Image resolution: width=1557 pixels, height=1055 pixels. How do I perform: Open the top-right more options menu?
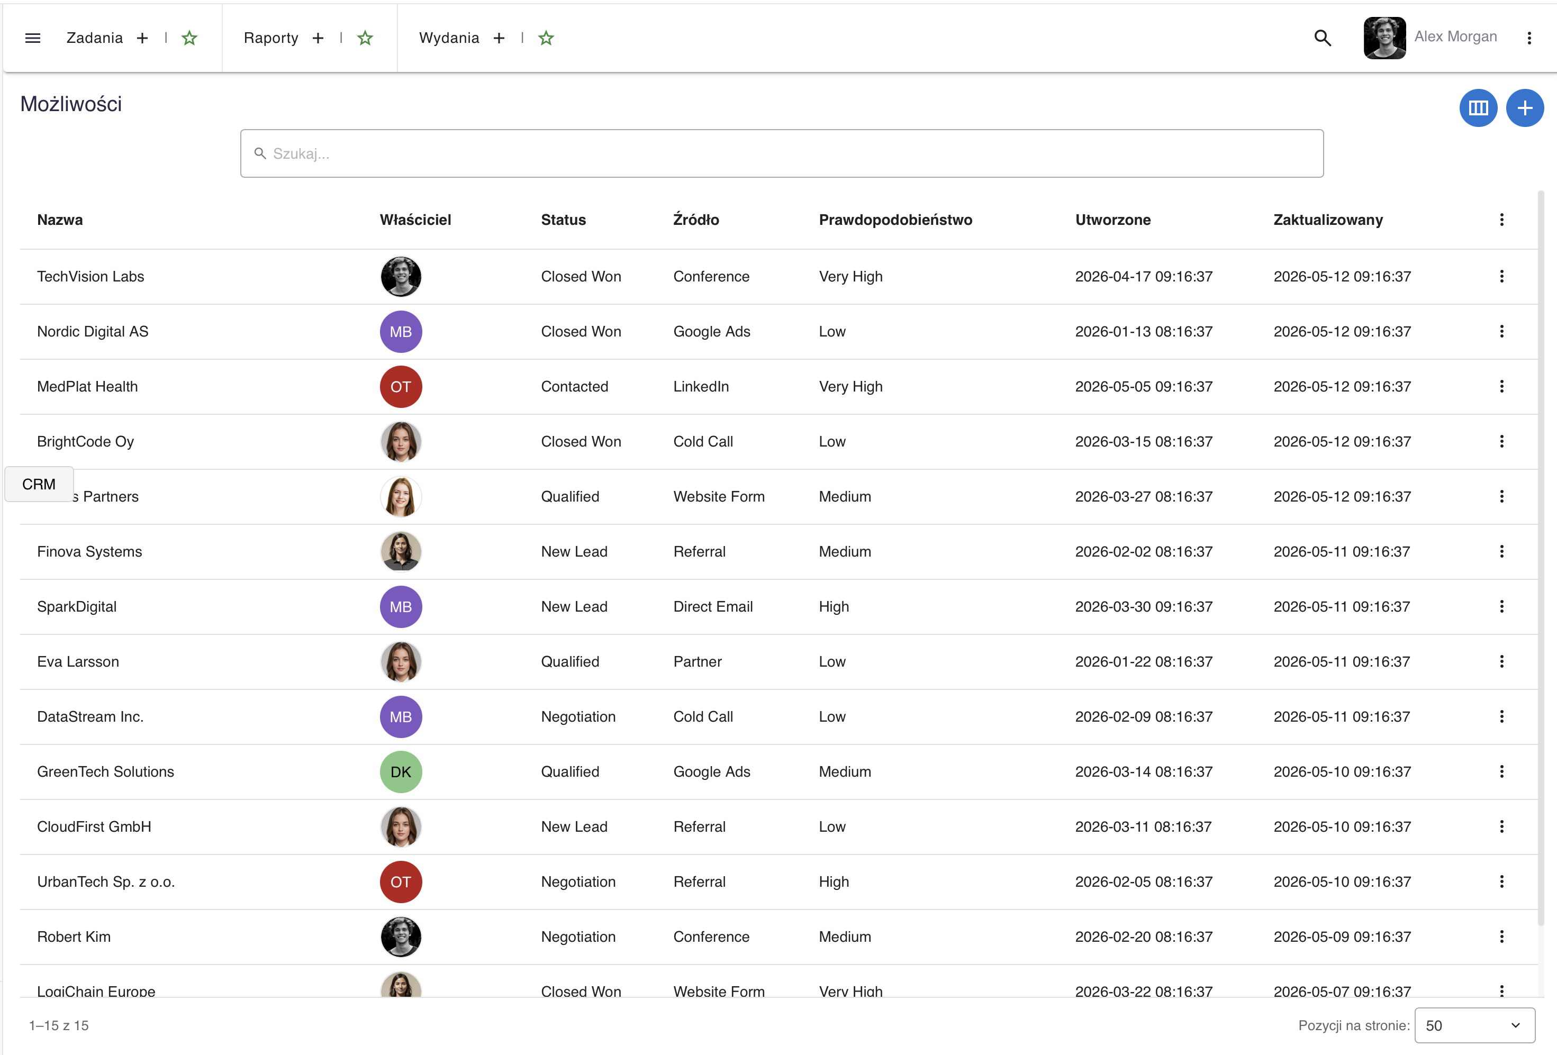pos(1529,38)
